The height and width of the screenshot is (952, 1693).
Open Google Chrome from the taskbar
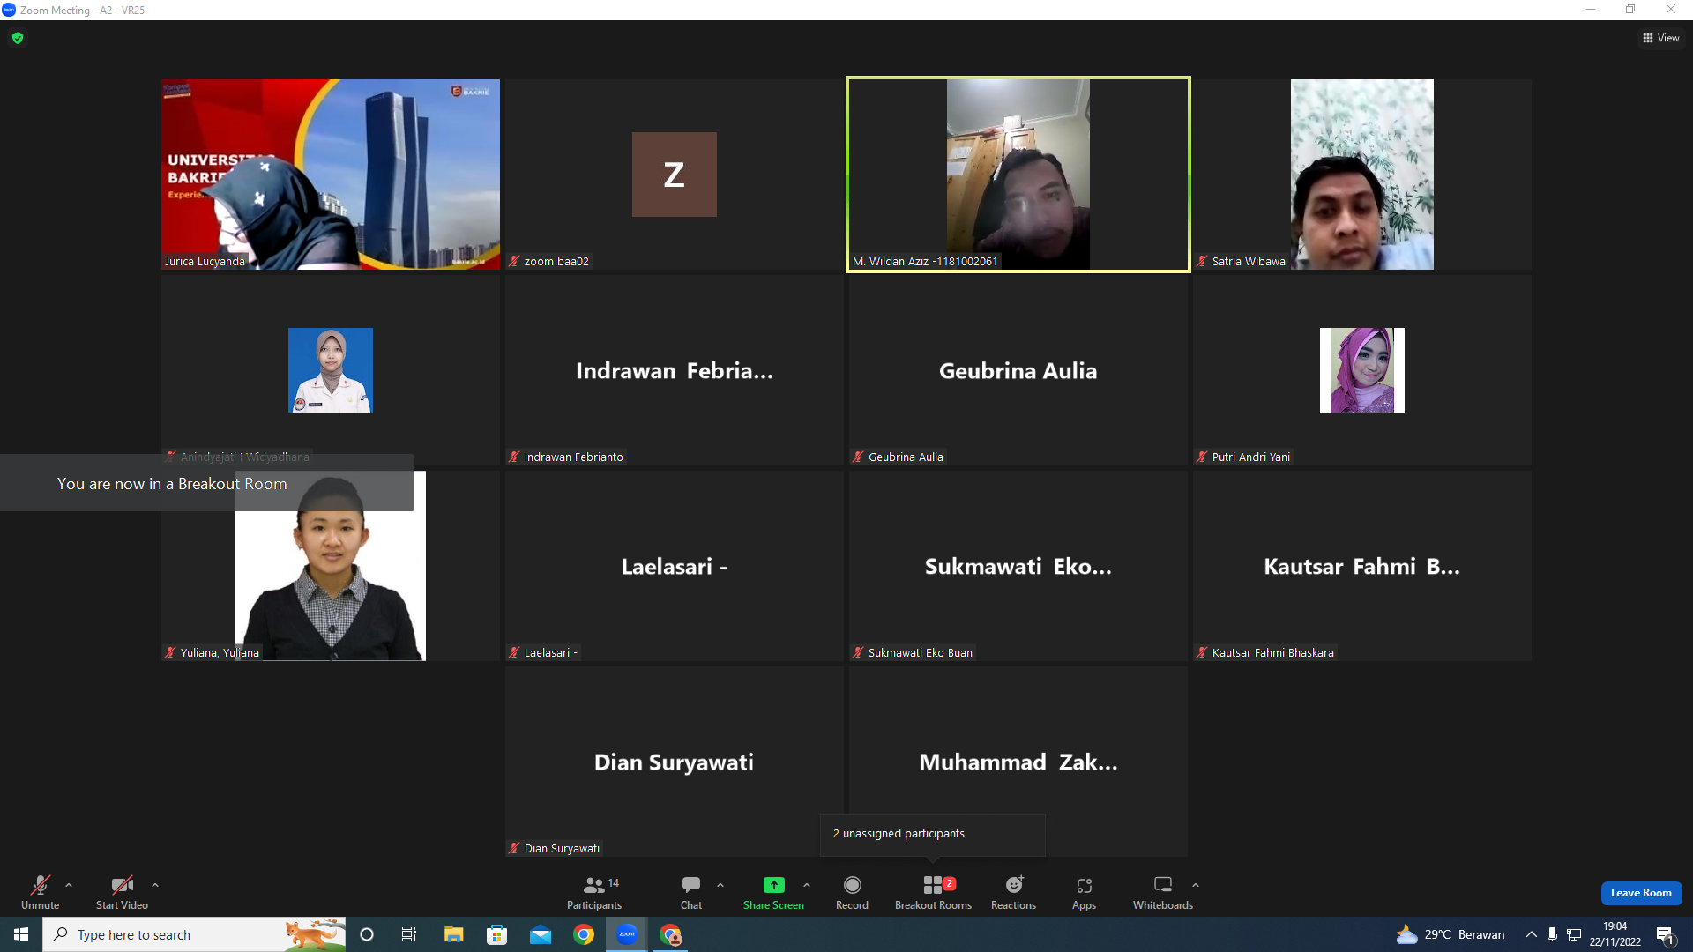[x=584, y=934]
